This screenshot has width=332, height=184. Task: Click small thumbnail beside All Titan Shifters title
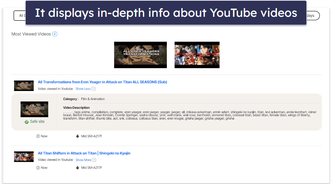24,156
